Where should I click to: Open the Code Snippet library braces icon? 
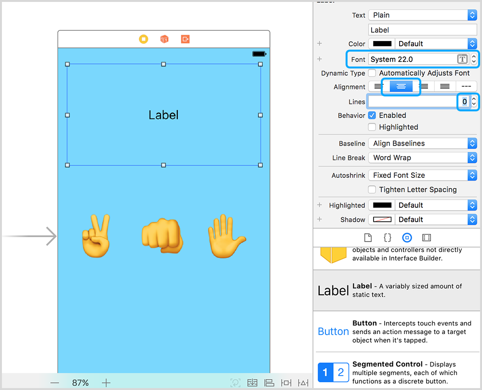387,238
